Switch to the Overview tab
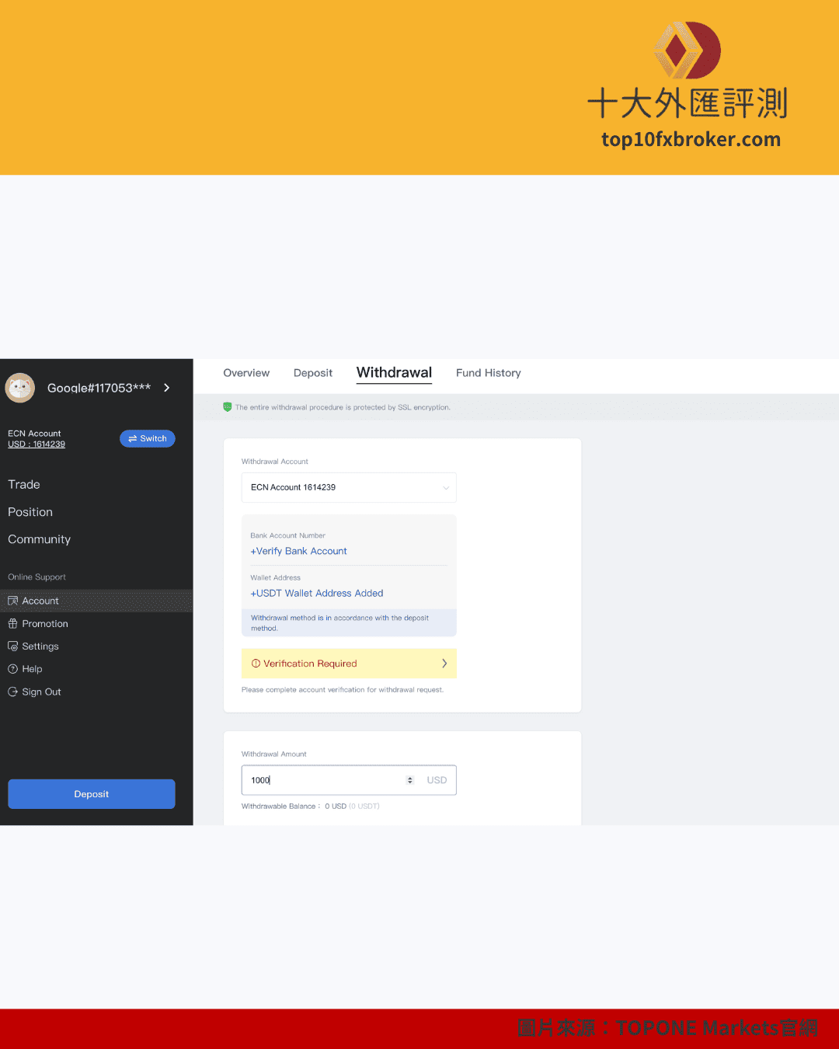This screenshot has height=1049, width=839. 246,373
